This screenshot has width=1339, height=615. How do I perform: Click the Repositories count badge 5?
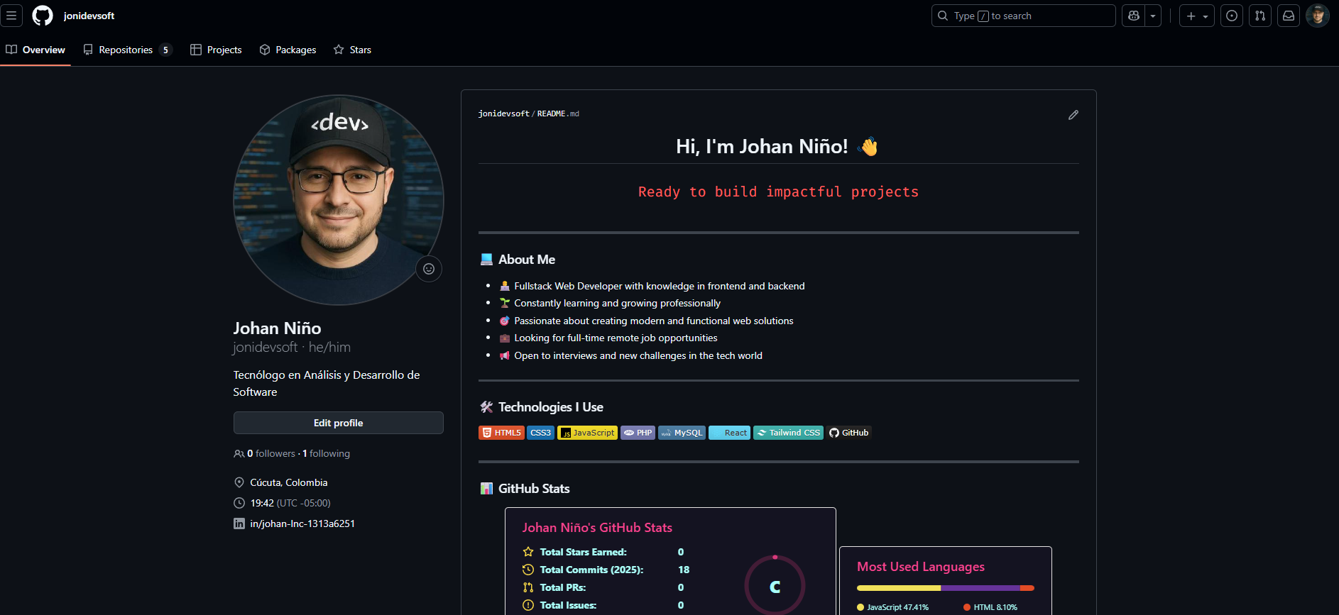point(165,50)
